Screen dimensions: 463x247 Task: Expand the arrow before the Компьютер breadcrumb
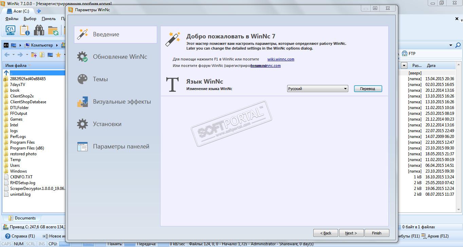tap(20, 45)
